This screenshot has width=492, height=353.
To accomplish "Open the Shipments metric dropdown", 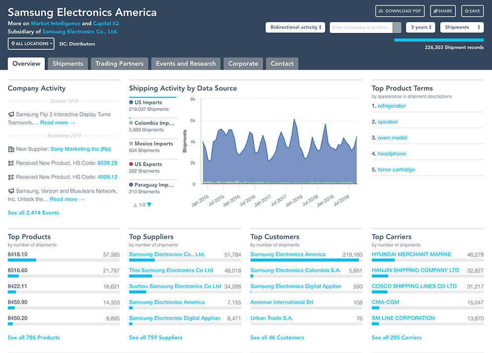I will (462, 27).
